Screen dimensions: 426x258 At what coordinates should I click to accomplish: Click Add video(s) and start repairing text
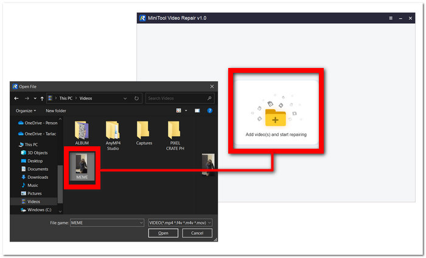[276, 134]
